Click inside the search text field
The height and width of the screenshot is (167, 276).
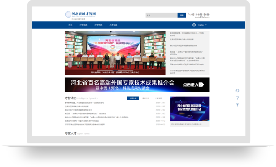161,15
